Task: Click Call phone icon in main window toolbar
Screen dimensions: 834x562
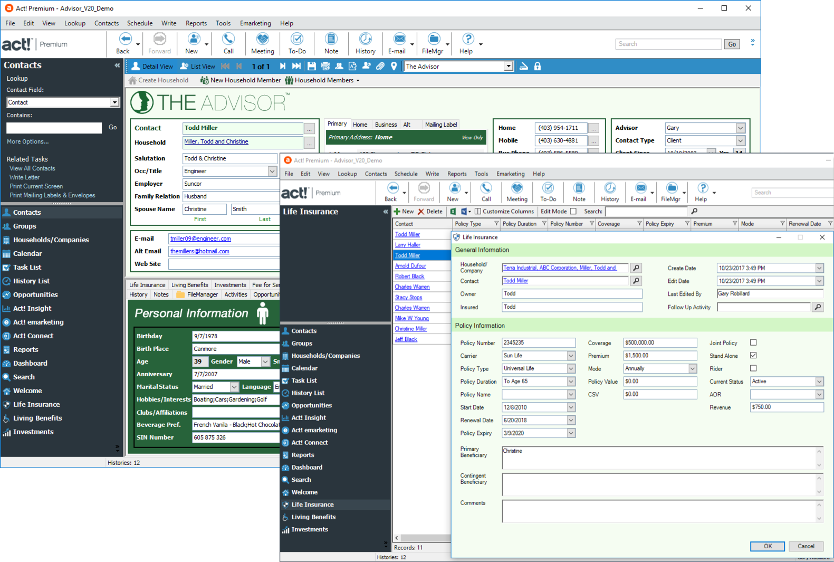Action: click(x=228, y=39)
